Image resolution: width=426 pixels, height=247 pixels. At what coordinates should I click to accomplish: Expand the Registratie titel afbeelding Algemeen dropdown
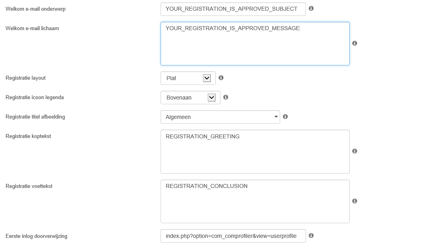tap(220, 117)
